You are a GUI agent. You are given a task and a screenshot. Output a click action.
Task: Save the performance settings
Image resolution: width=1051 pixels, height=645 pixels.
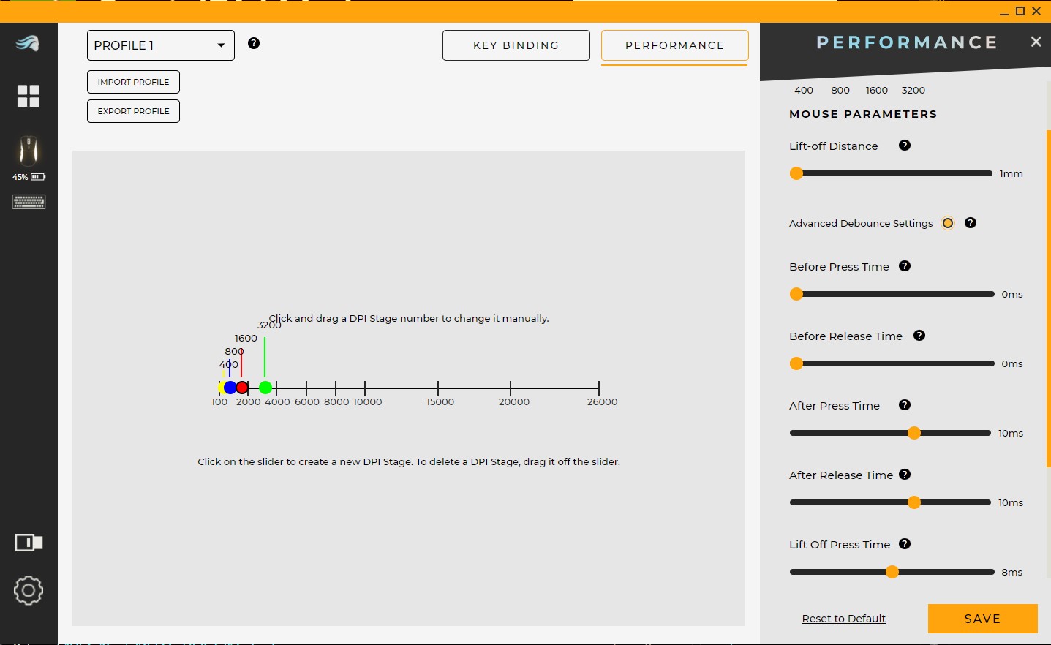click(982, 619)
